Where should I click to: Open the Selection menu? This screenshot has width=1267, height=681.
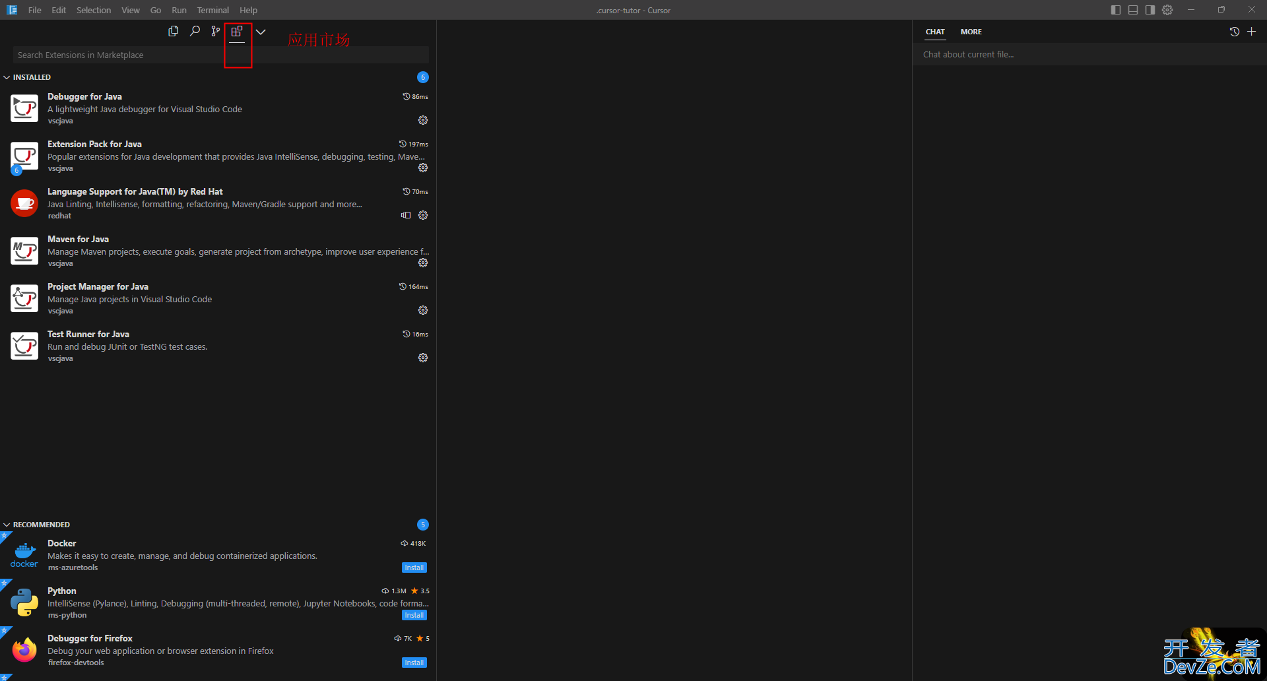click(94, 10)
